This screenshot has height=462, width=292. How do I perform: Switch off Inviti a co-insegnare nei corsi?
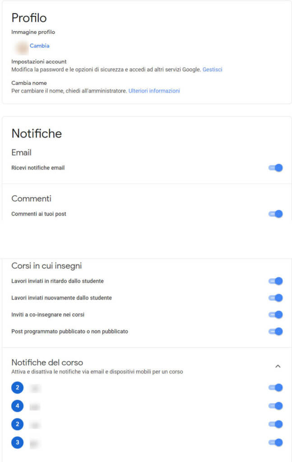276,314
